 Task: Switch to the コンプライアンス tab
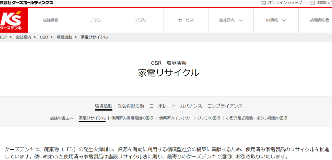225,106
